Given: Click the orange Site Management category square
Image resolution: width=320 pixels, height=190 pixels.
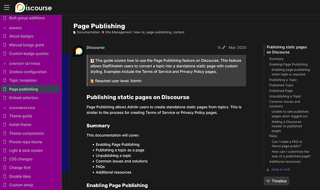Looking at the screenshot, I should [x=103, y=32].
